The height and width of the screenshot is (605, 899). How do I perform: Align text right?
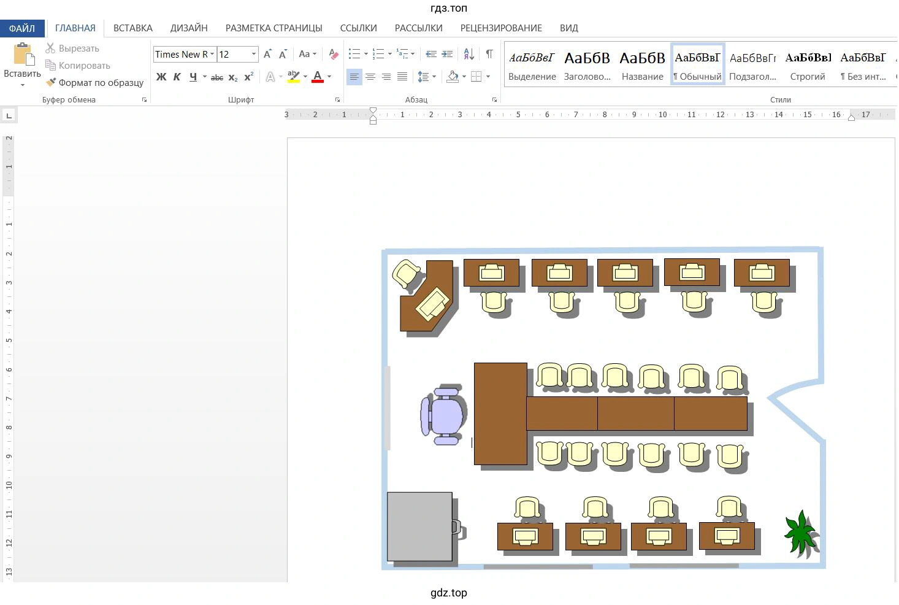386,77
